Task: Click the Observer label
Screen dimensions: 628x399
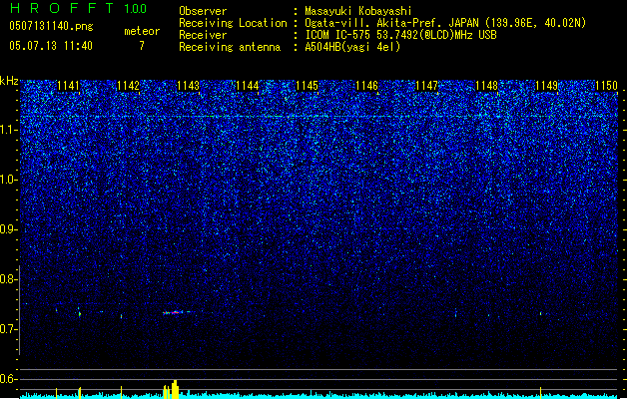Action: [x=203, y=11]
